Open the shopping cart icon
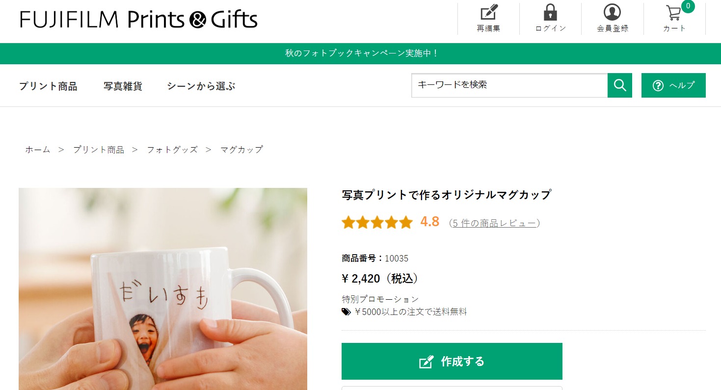Screen dimensions: 721x390 (x=674, y=13)
